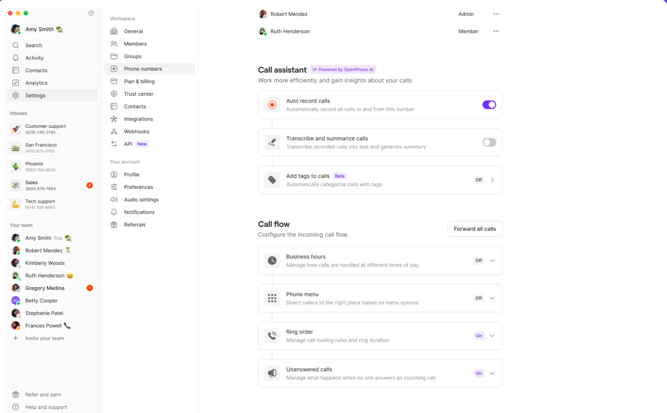Click the Audio settings speaker icon

coord(114,199)
